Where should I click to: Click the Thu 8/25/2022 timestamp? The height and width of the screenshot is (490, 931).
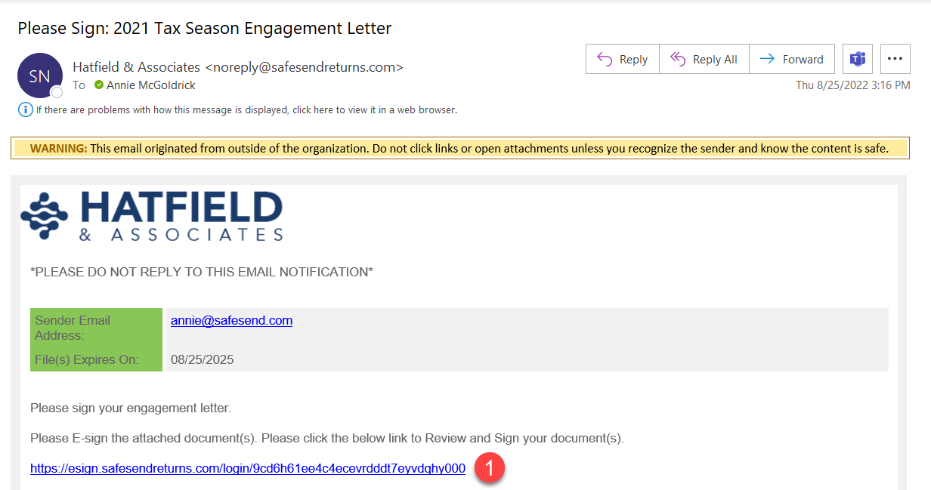tap(852, 85)
